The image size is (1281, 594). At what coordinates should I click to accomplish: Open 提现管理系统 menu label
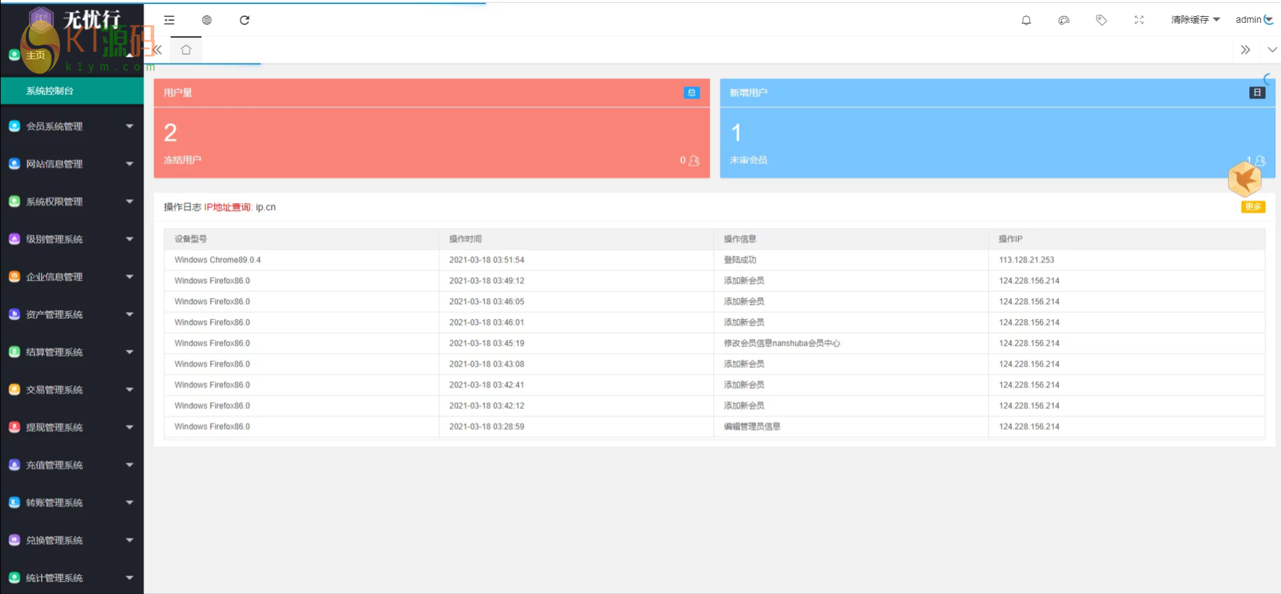coord(55,428)
